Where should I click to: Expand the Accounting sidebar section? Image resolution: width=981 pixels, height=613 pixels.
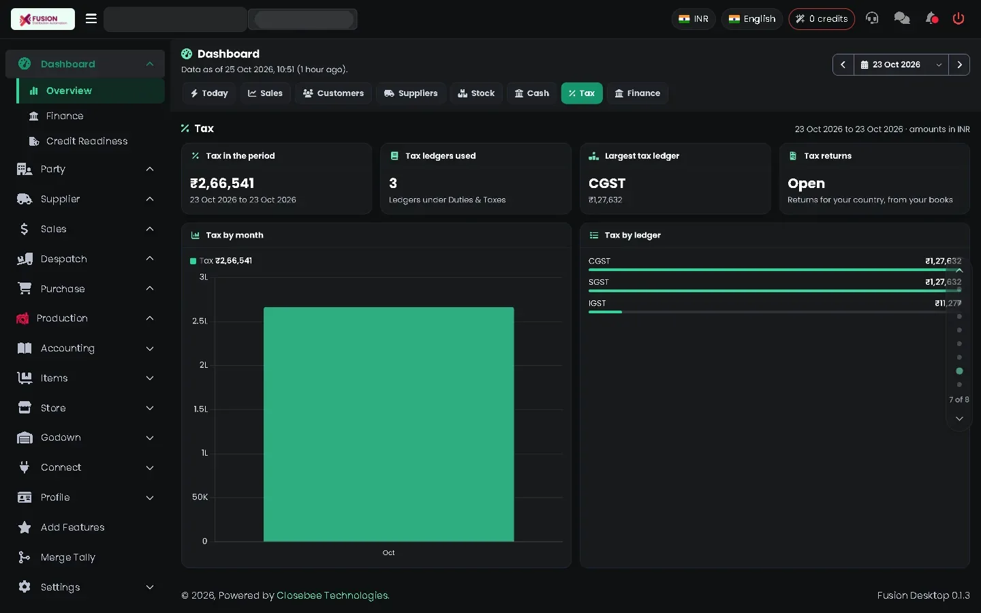[85, 348]
